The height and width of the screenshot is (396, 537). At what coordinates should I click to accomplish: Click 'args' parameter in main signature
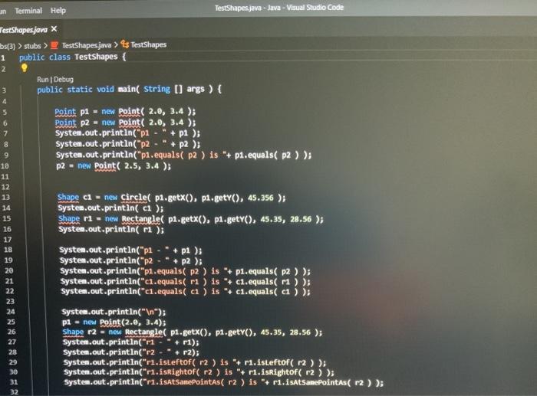[x=196, y=90]
